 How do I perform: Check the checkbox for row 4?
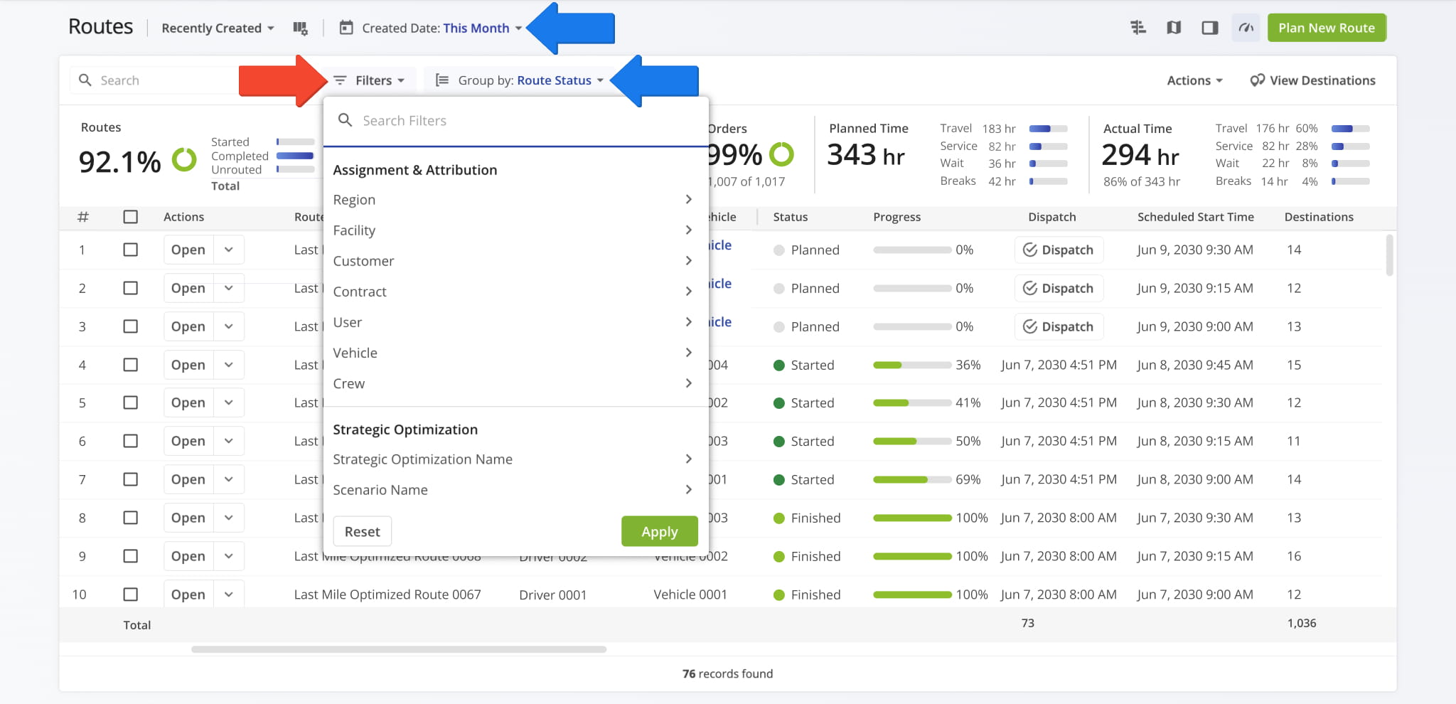(x=130, y=365)
